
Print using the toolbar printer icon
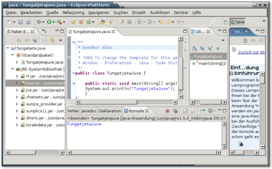pyautogui.click(x=28, y=22)
